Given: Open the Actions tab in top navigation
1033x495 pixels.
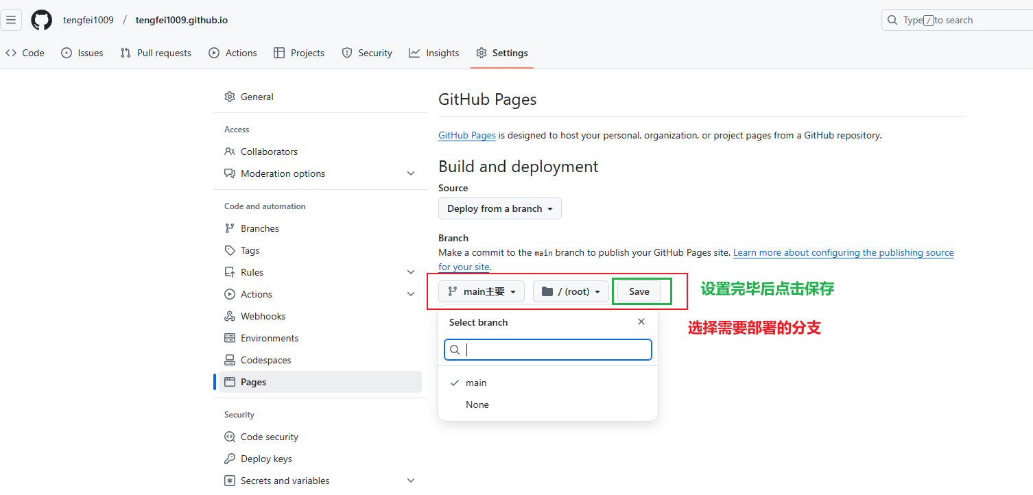Looking at the screenshot, I should (x=233, y=53).
